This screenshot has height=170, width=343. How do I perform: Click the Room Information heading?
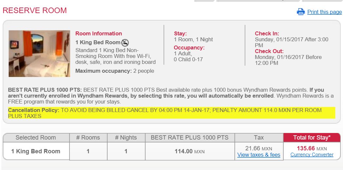(x=99, y=34)
